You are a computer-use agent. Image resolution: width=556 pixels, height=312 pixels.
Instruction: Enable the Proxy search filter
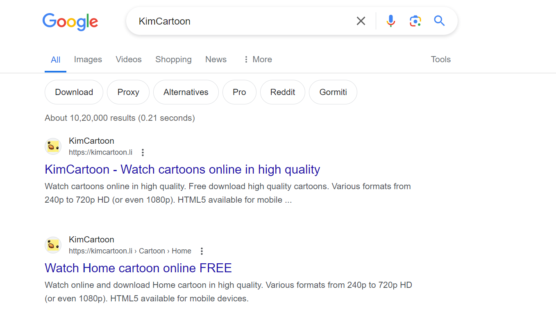[128, 92]
